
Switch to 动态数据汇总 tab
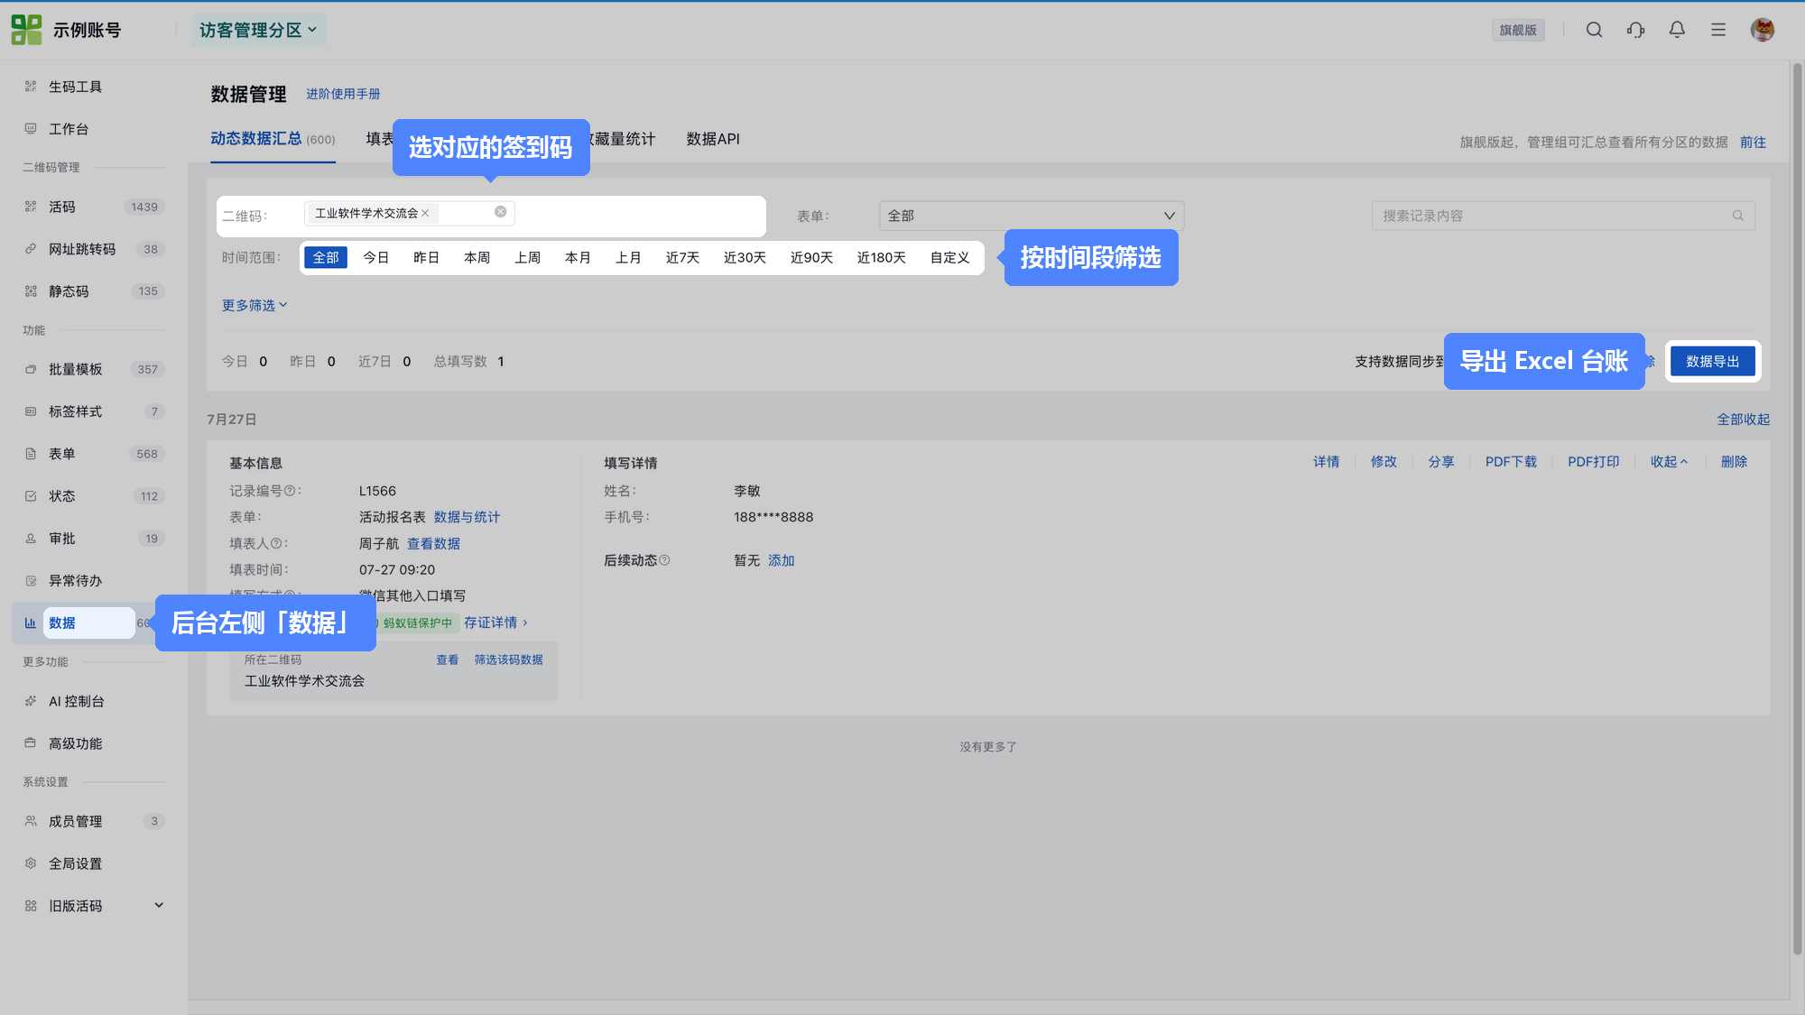click(x=273, y=139)
